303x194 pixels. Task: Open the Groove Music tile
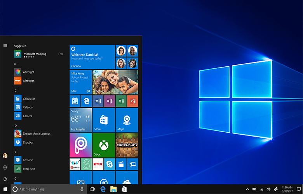coord(104,178)
